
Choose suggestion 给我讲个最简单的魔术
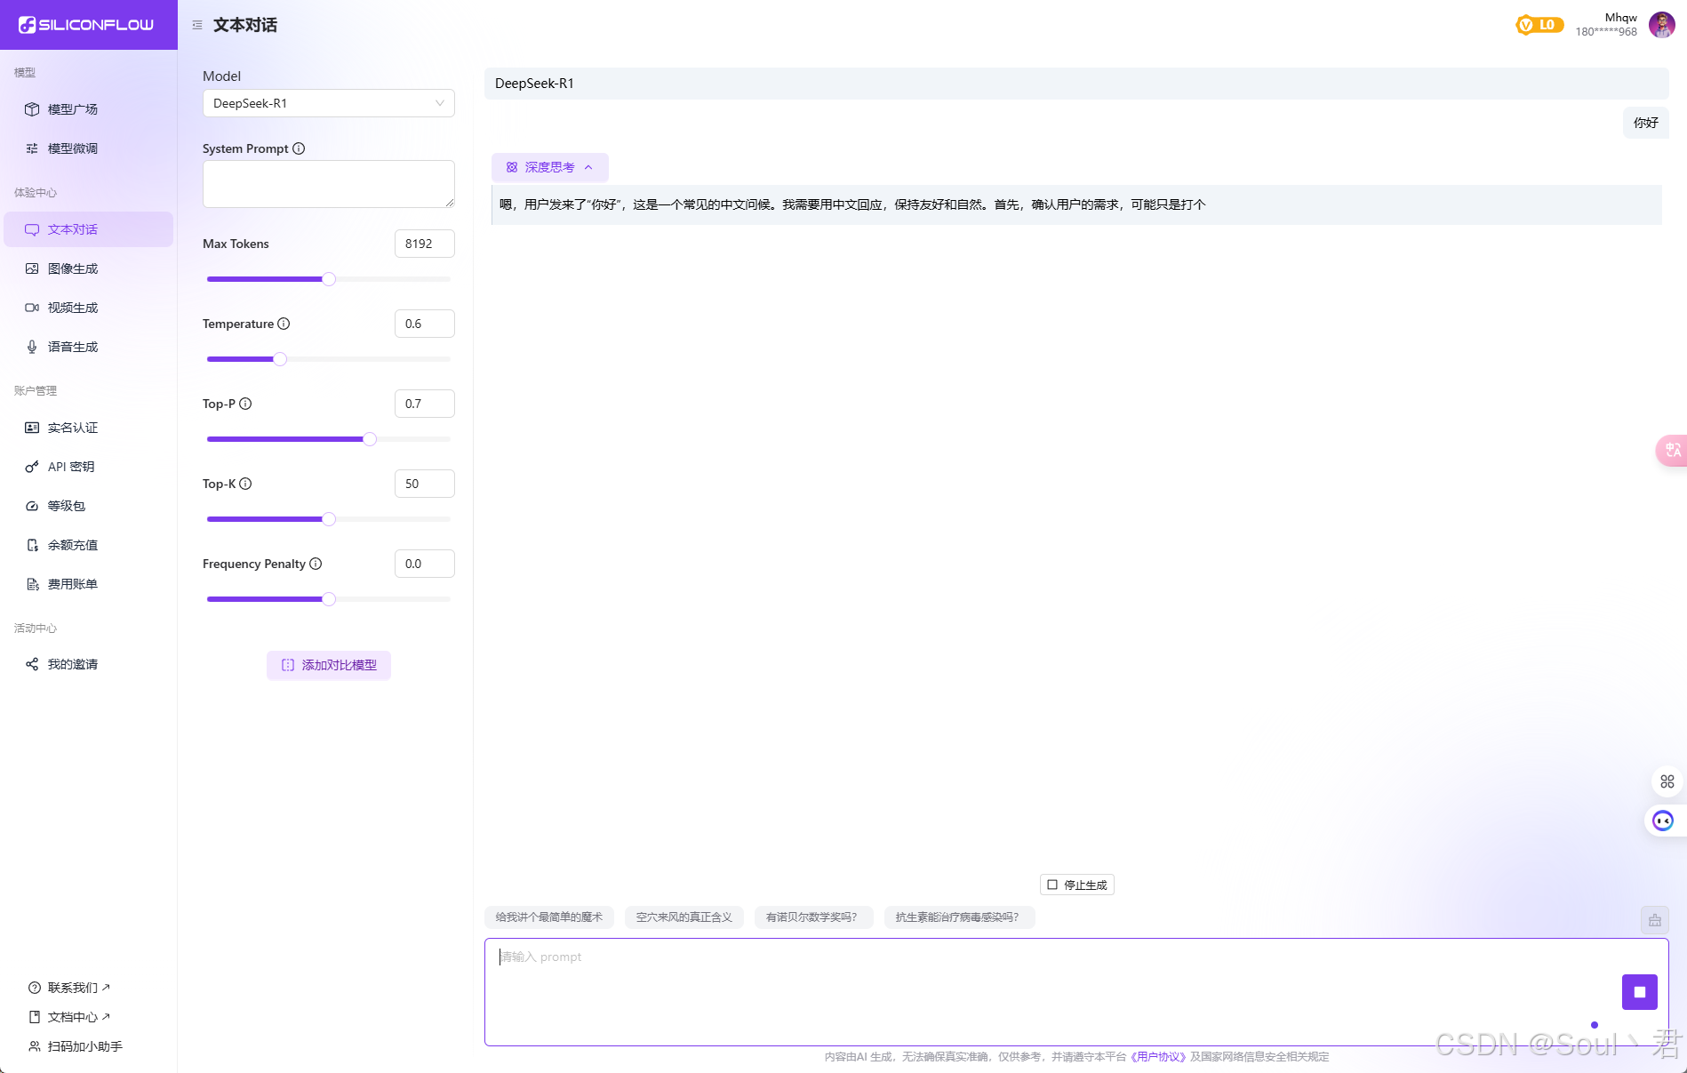tap(549, 917)
